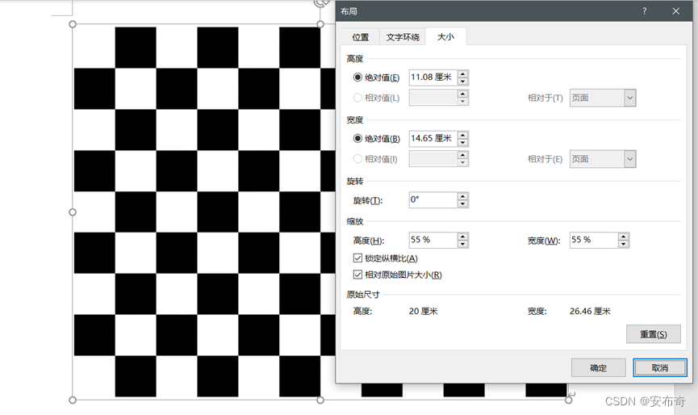Click the 重置(S) button
The image size is (698, 415).
[653, 334]
